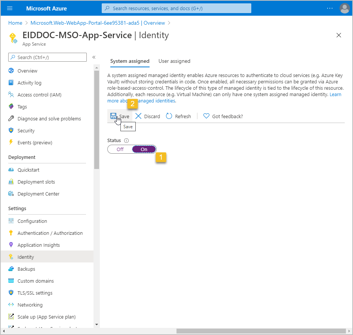Image resolution: width=353 pixels, height=335 pixels.
Task: Switch to the User assigned tab
Action: (174, 61)
